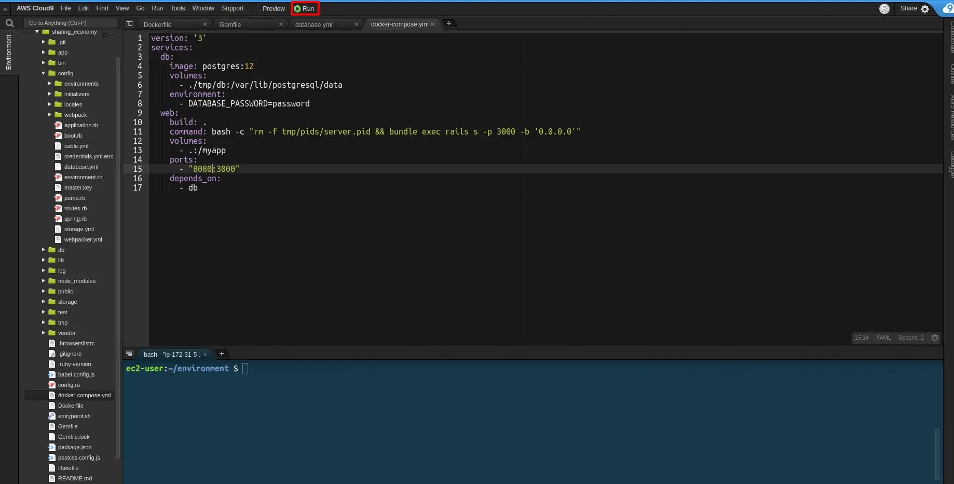Viewport: 954px width, 484px height.
Task: Open application.rb in the file tree
Action: pos(81,125)
